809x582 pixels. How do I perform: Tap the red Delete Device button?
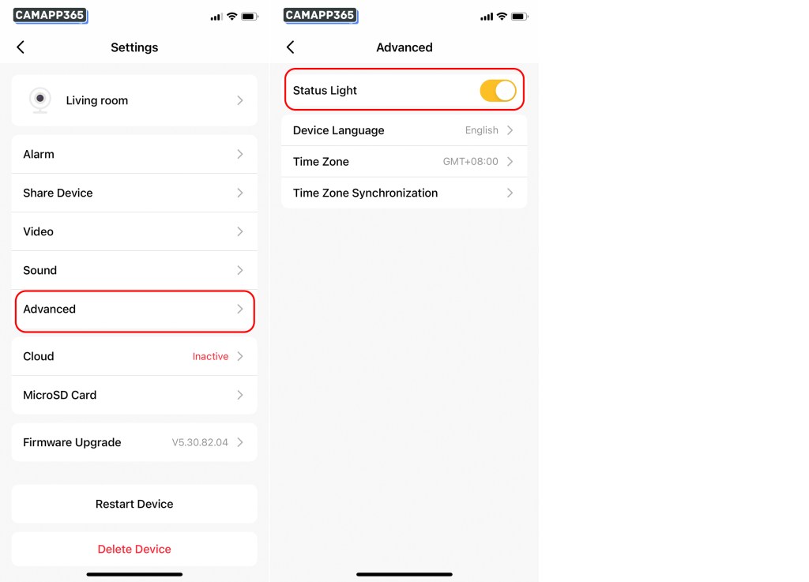click(134, 549)
